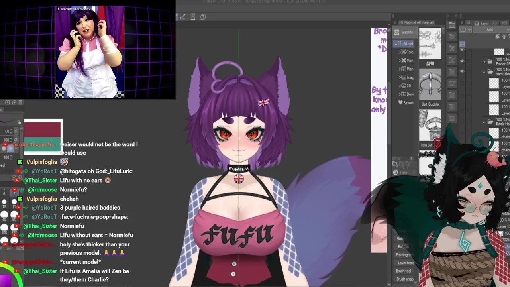Click the drawing assist help icon in command bar
Screen dimensions: 510x287
(x=203, y=17)
